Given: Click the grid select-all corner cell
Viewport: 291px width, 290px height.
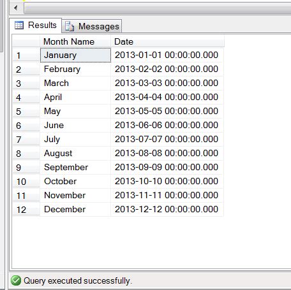Looking at the screenshot, I should point(26,41).
